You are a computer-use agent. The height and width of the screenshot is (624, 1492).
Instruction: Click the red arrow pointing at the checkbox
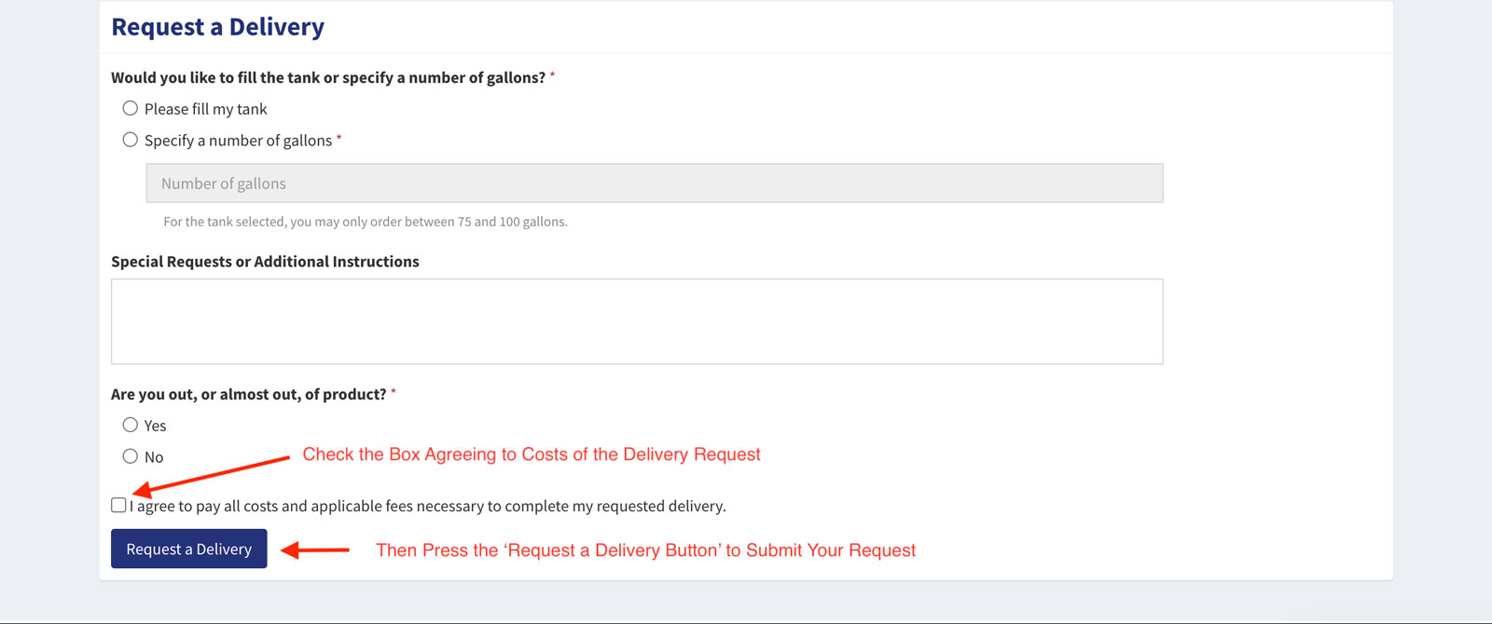[211, 475]
